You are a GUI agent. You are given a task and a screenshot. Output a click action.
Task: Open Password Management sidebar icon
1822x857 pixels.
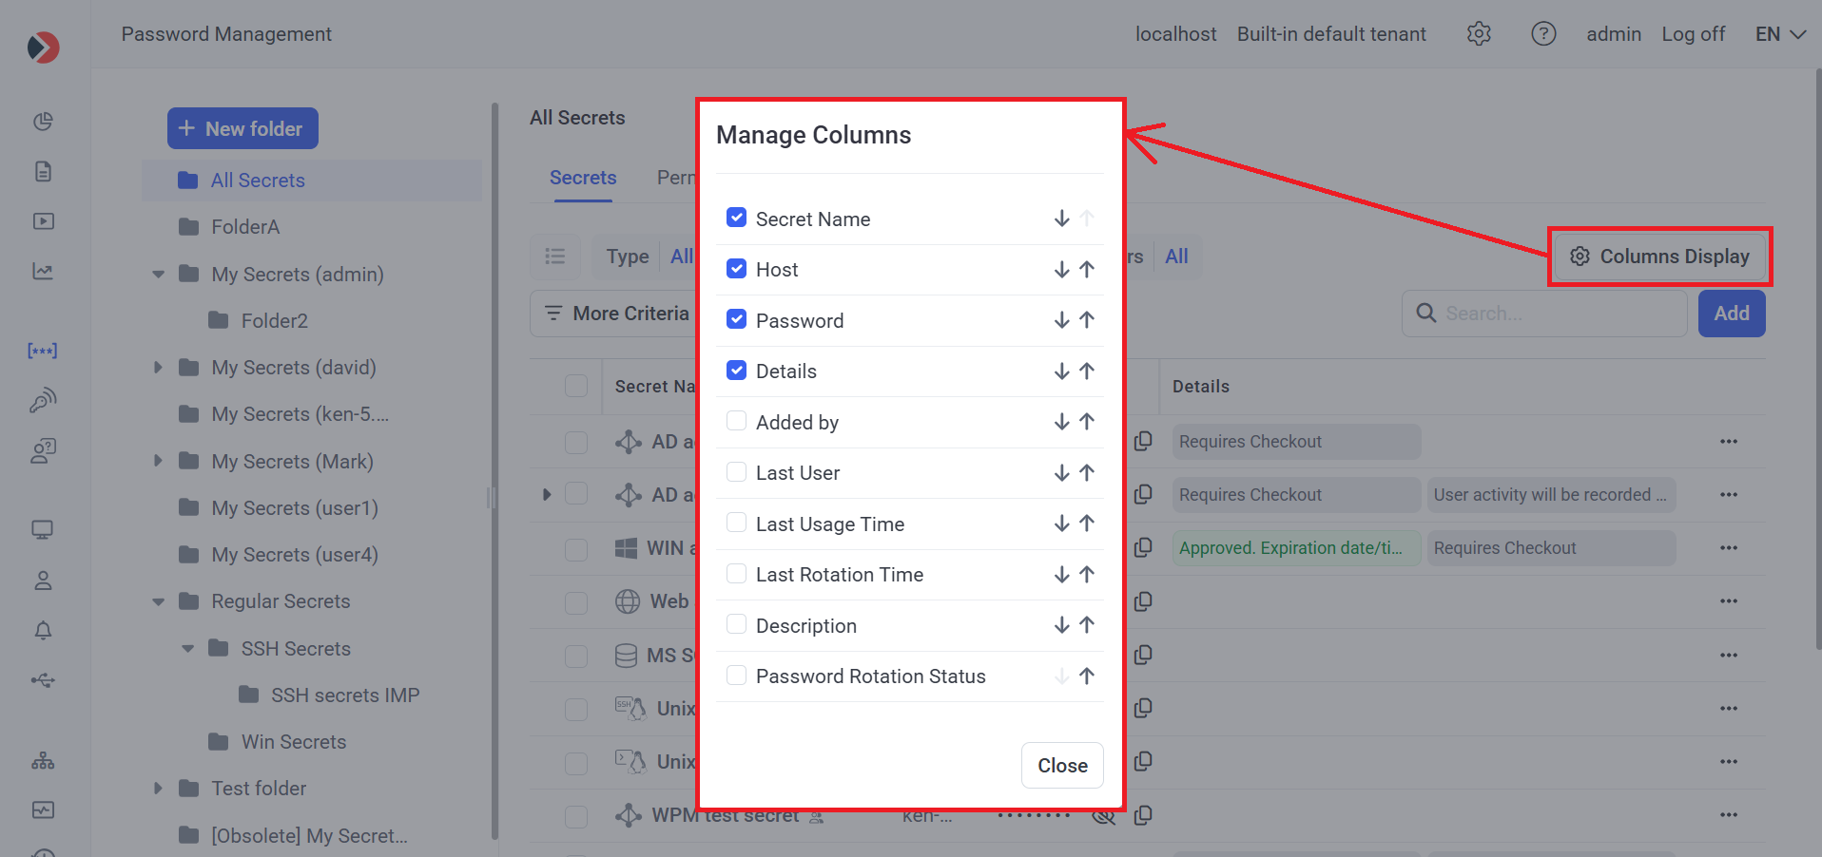[43, 351]
